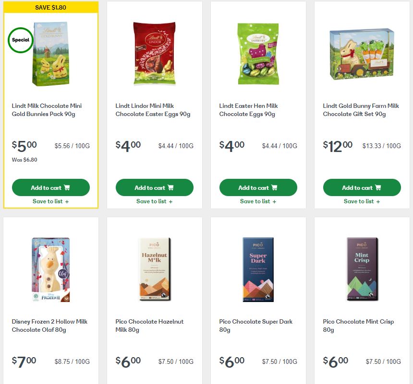Expand Save to list under Lindt Easter Hen Eggs
The image size is (413, 384).
[x=257, y=201]
